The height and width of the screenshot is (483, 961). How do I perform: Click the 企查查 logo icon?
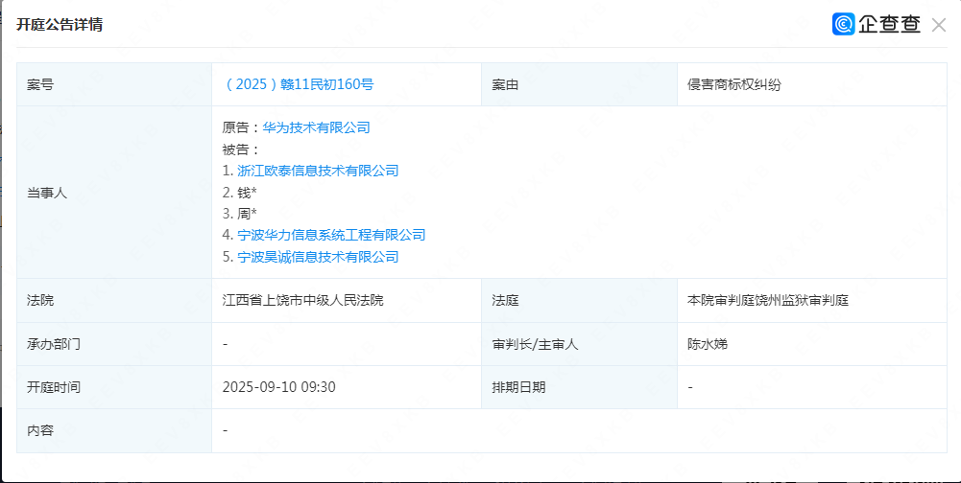click(843, 24)
